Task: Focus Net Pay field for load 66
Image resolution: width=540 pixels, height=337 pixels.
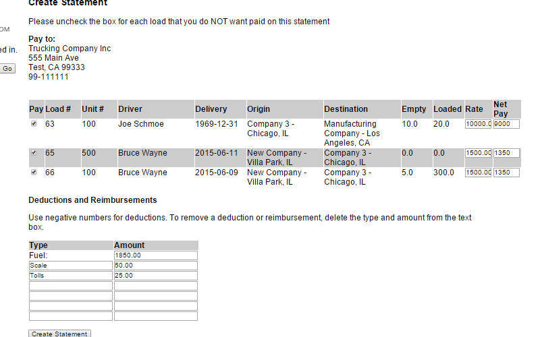Action: pyautogui.click(x=506, y=173)
